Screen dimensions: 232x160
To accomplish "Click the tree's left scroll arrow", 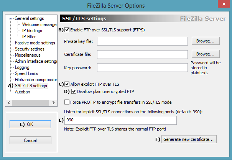I will pyautogui.click(x=9, y=103).
